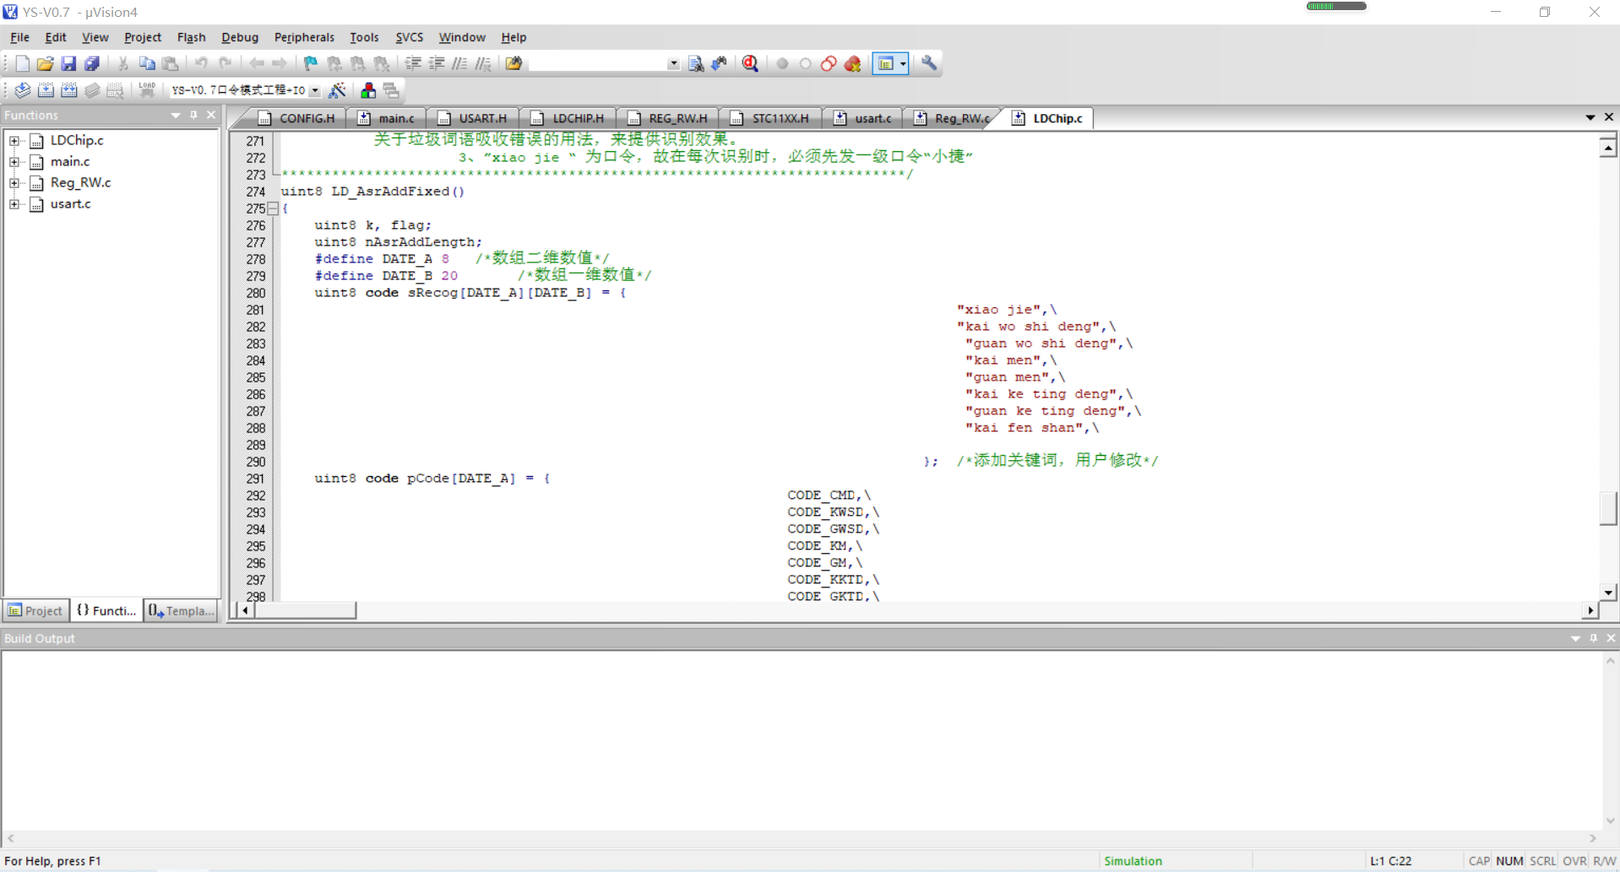Screen dimensions: 1620x872
Task: Switch to the Project panel tab
Action: coord(35,610)
